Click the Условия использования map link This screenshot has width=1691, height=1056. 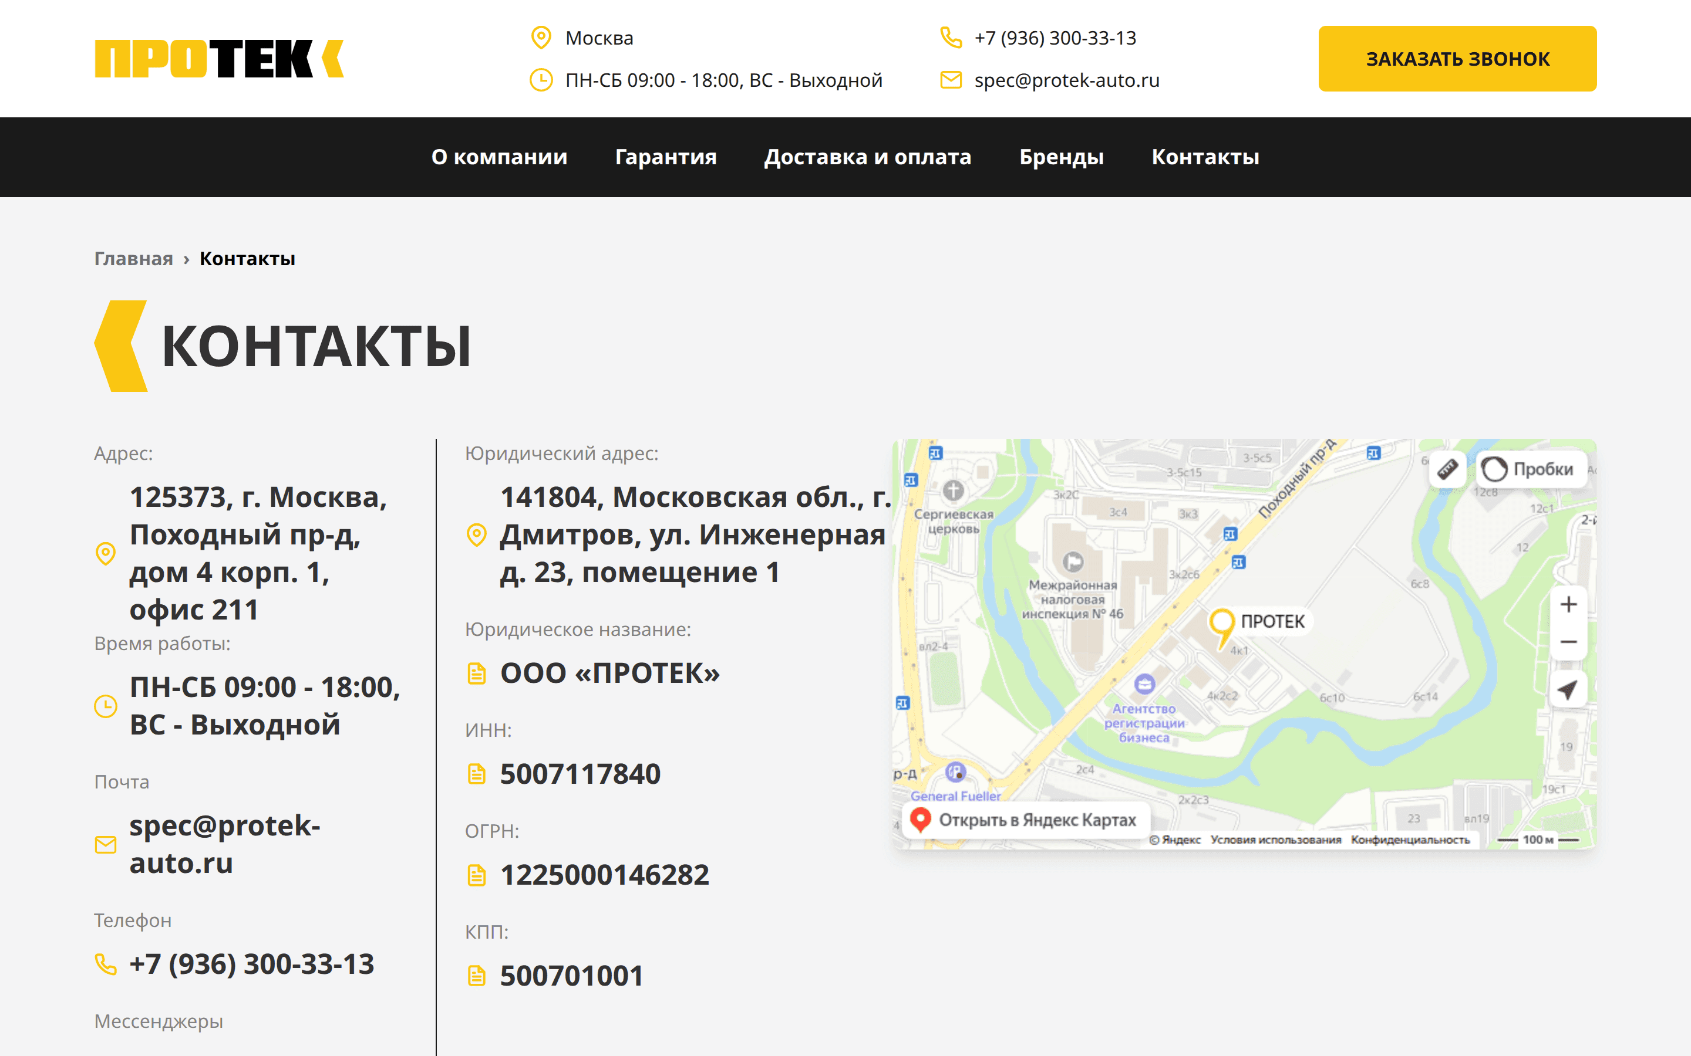1276,840
